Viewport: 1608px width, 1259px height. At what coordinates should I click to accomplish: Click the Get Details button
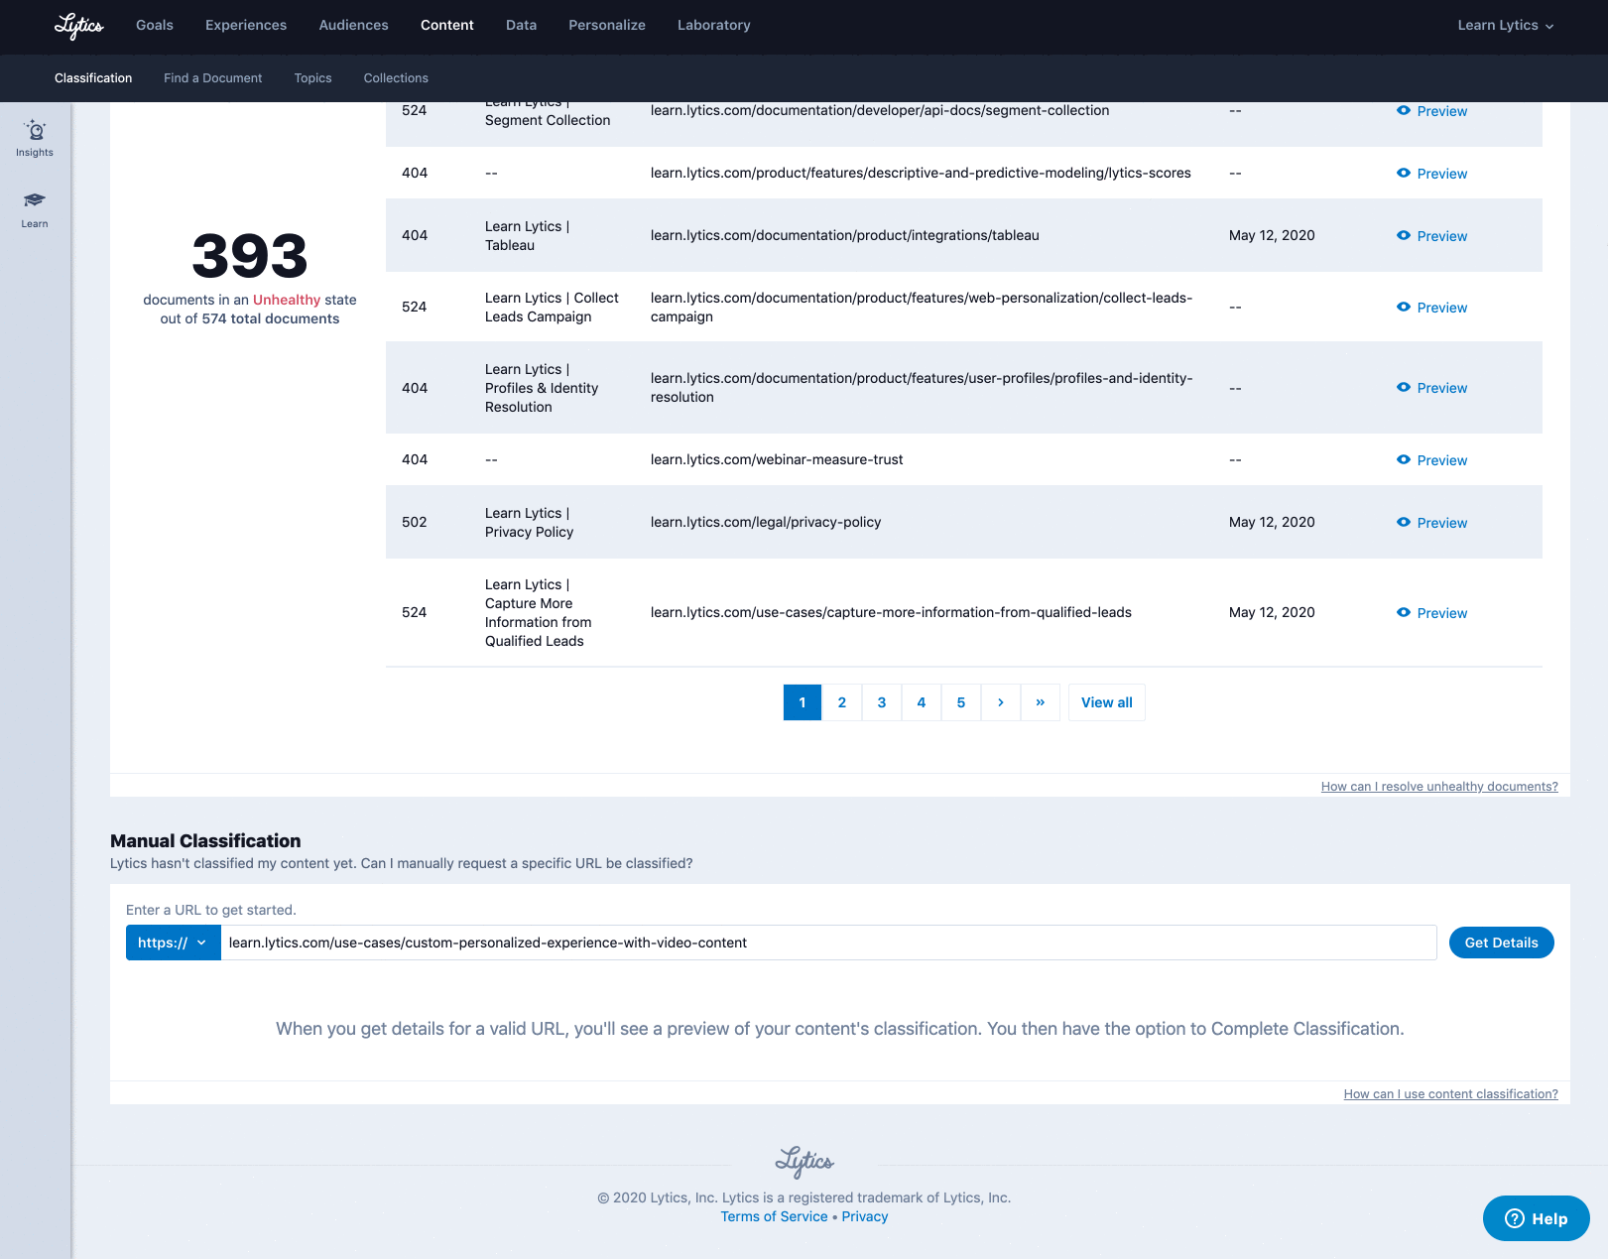[1502, 943]
